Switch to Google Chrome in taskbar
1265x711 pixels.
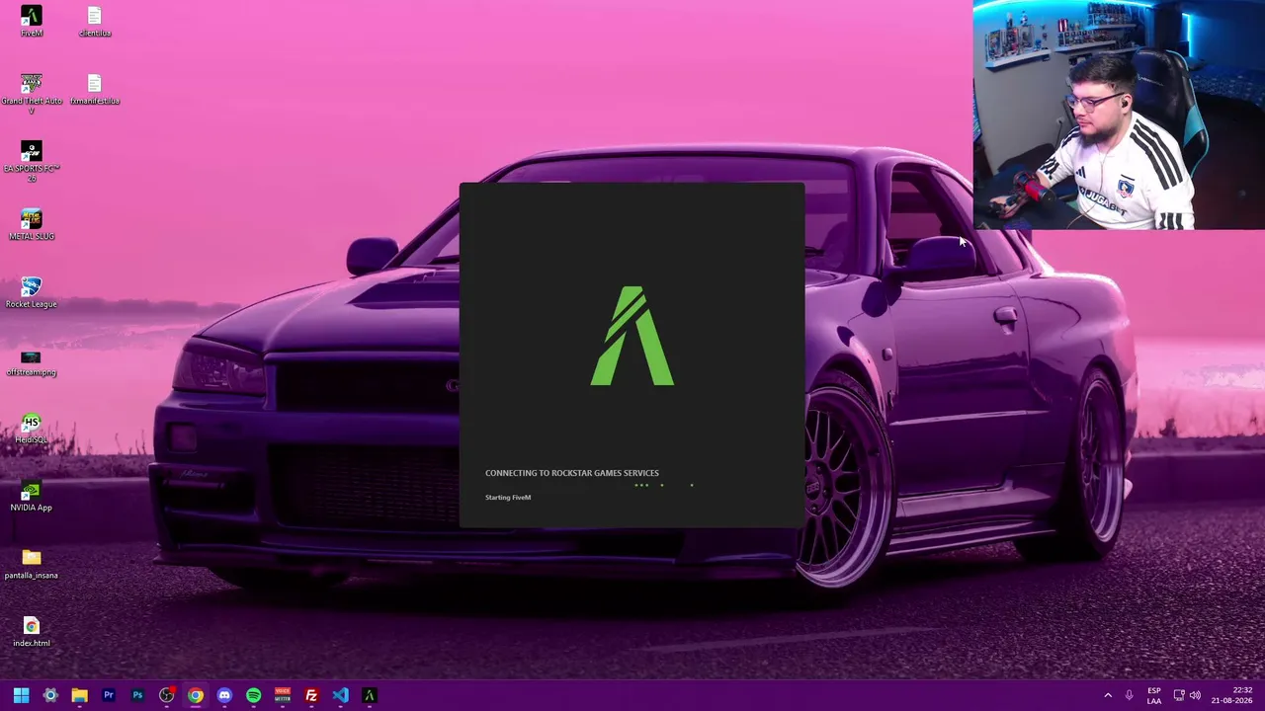(196, 695)
